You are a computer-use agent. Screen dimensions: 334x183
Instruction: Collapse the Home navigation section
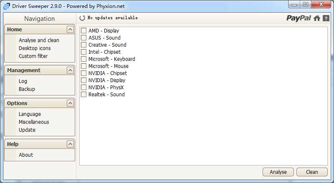pos(70,30)
